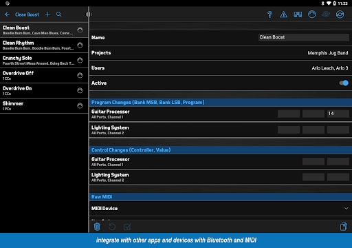352x248 pixels.
Task: Click the dimmed cloud icon in toolbar
Action: coord(326,14)
